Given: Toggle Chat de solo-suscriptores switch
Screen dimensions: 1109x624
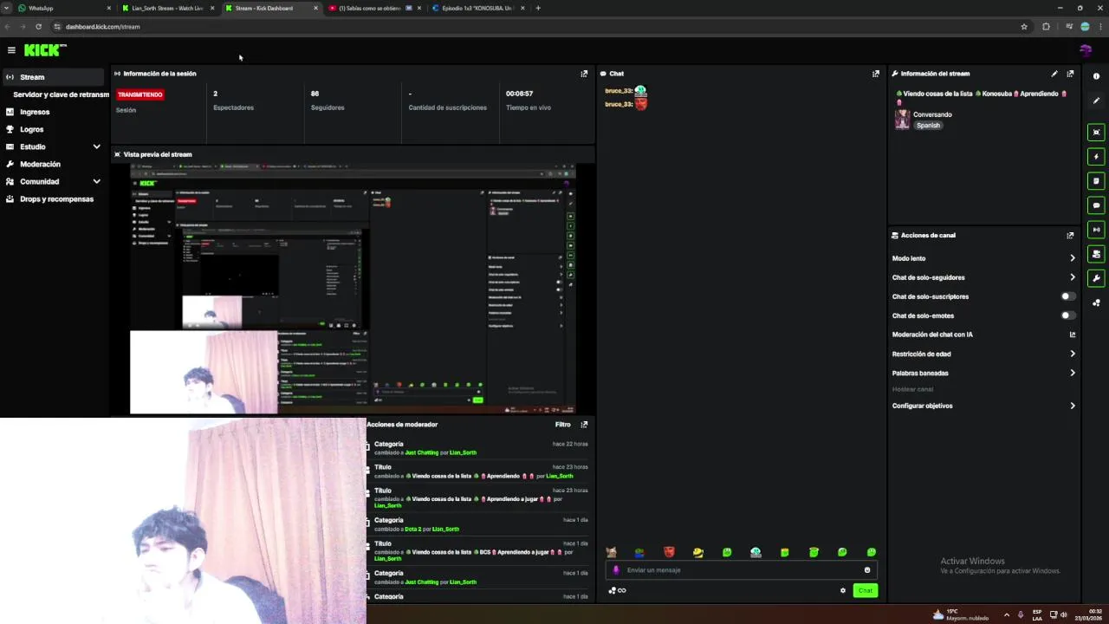Looking at the screenshot, I should [1068, 296].
